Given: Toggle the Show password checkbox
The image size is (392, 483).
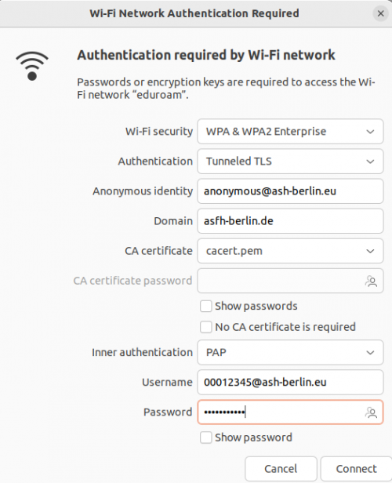Looking at the screenshot, I should pos(205,438).
